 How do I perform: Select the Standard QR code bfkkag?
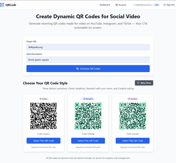[x=88, y=141]
